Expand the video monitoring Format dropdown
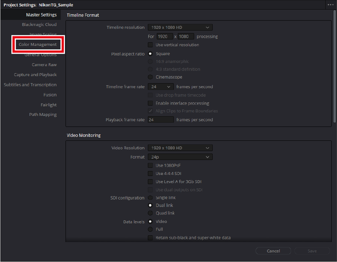The image size is (337, 262). coord(180,157)
